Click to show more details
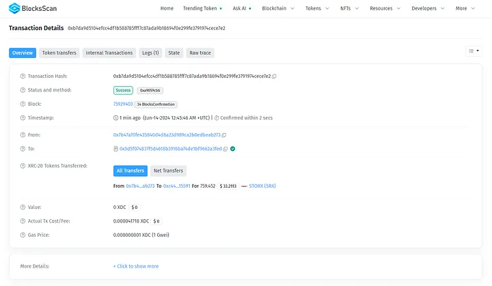Screen dimensions: 492x286 point(136,266)
